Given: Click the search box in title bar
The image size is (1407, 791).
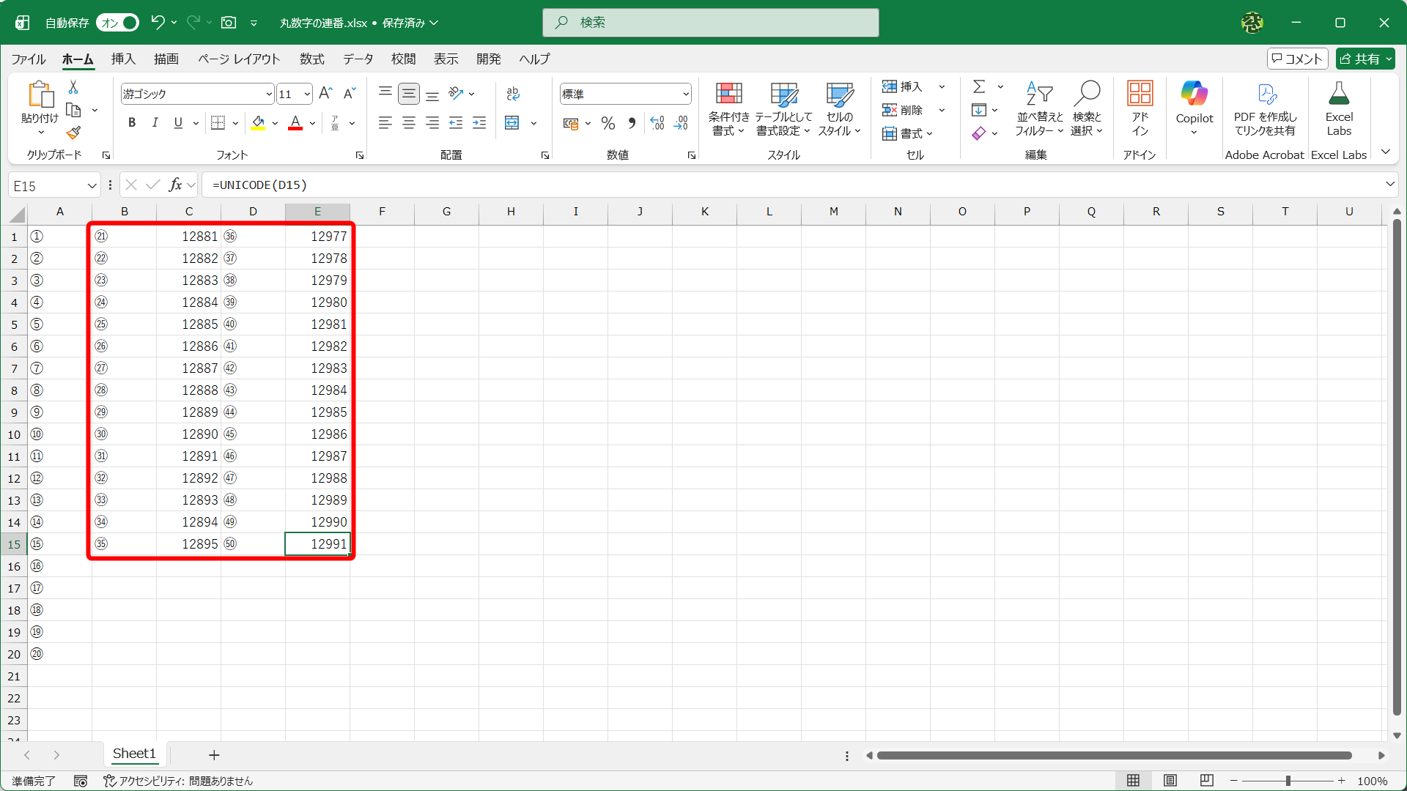Looking at the screenshot, I should click(x=710, y=23).
